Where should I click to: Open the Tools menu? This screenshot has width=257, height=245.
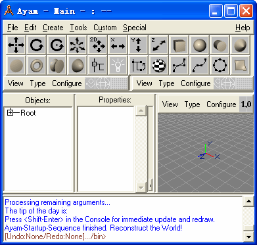coord(78,28)
